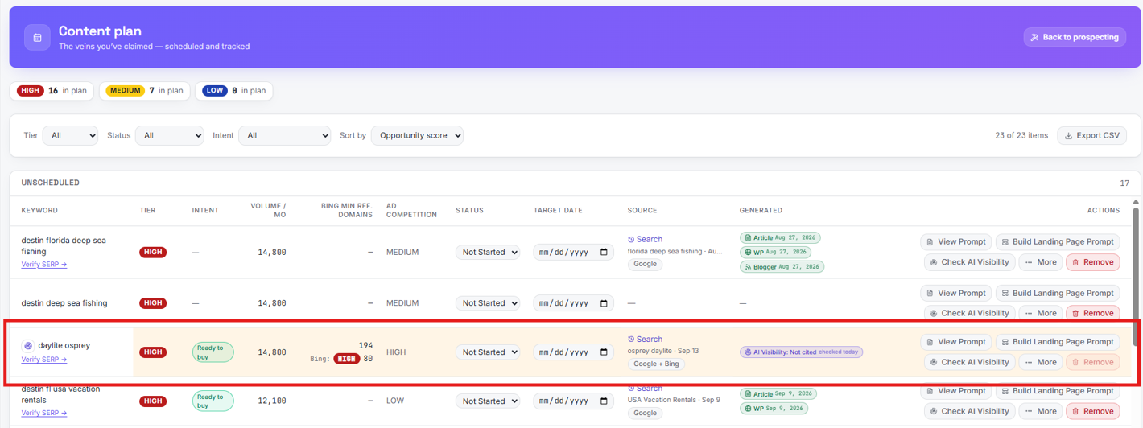
Task: Click the 12,100 volume value
Action: pos(271,401)
